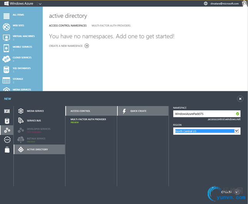Select Data Services database category icon
The height and width of the screenshot is (204, 248).
(x=7, y=121)
